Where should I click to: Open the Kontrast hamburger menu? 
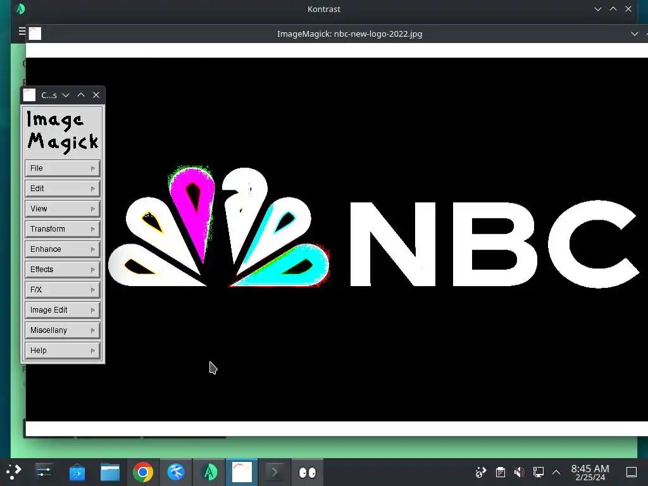[x=22, y=31]
